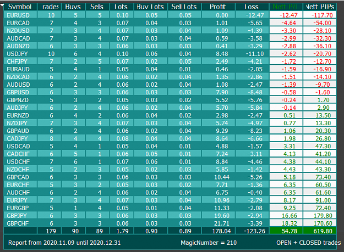Select the CADJPY symbol cell

(20, 138)
